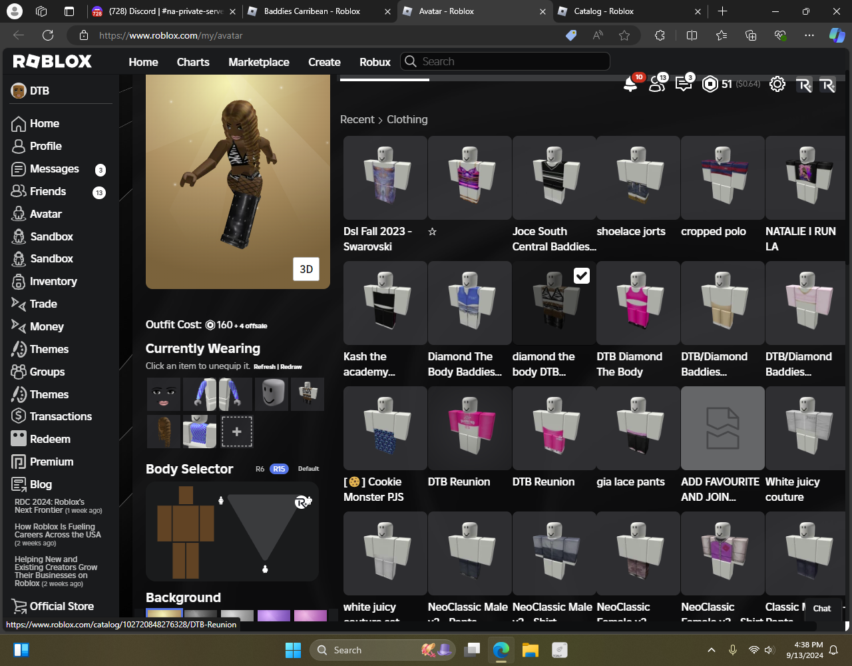
Task: Select the Default body option
Action: coord(308,469)
